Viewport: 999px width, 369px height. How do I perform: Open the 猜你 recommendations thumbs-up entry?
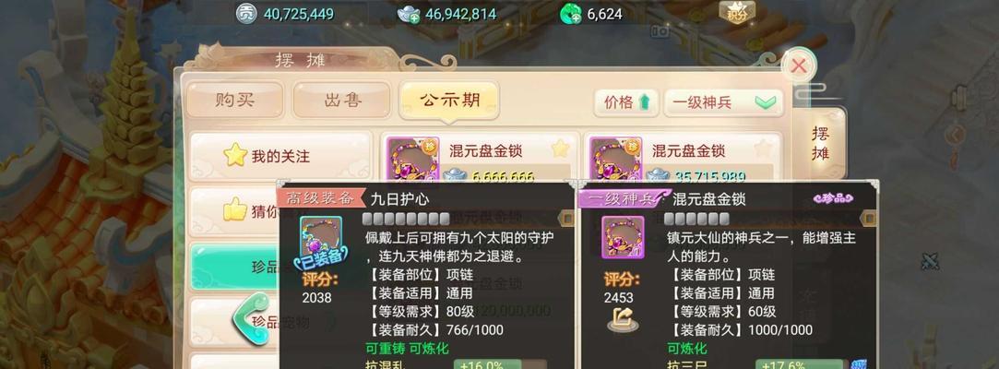[234, 209]
